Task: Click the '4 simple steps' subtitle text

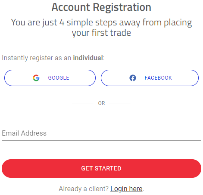Action: pyautogui.click(x=101, y=22)
